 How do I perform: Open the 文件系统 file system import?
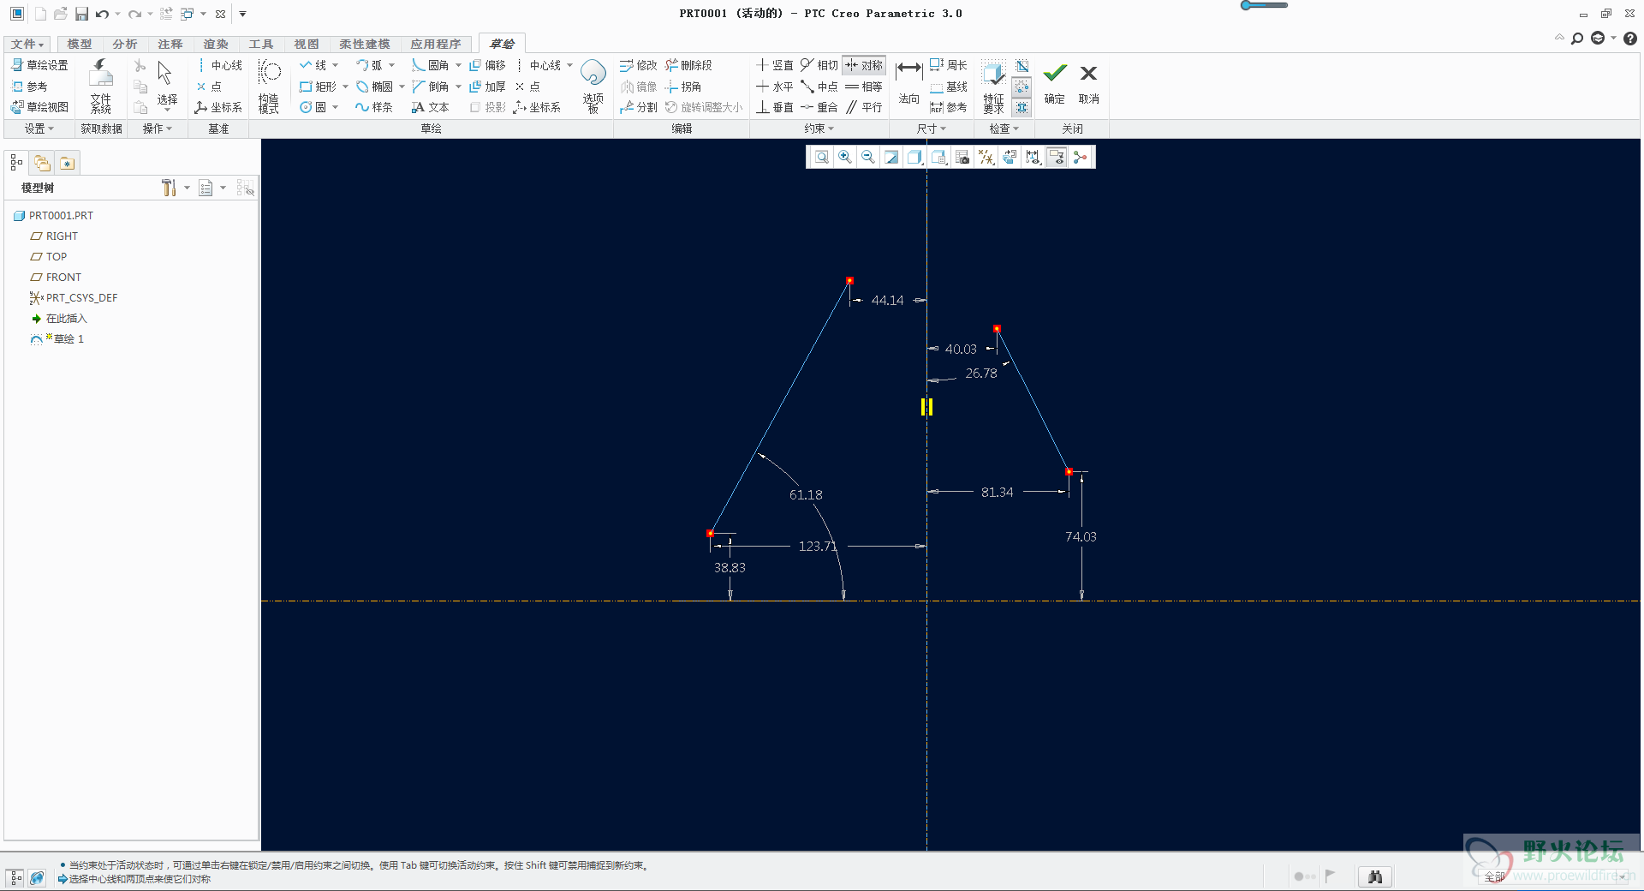101,87
